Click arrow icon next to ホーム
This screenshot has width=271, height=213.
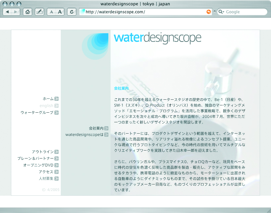(56, 99)
